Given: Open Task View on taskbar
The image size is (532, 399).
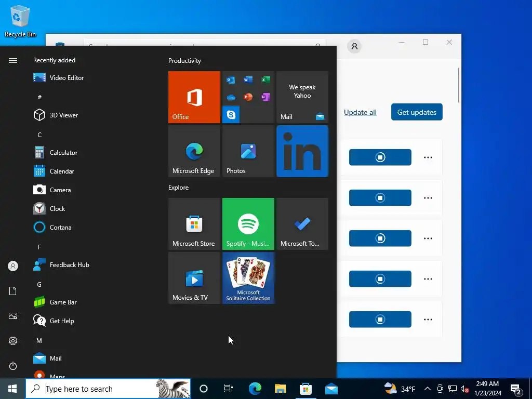Looking at the screenshot, I should pyautogui.click(x=229, y=389).
